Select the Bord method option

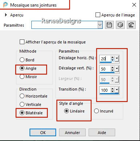click(x=22, y=60)
